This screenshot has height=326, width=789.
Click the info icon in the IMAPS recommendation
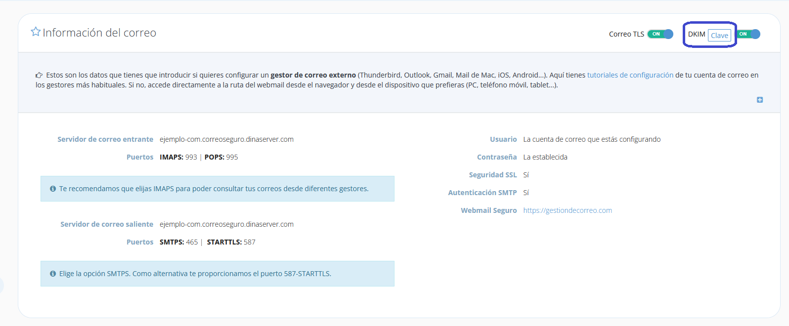point(53,189)
